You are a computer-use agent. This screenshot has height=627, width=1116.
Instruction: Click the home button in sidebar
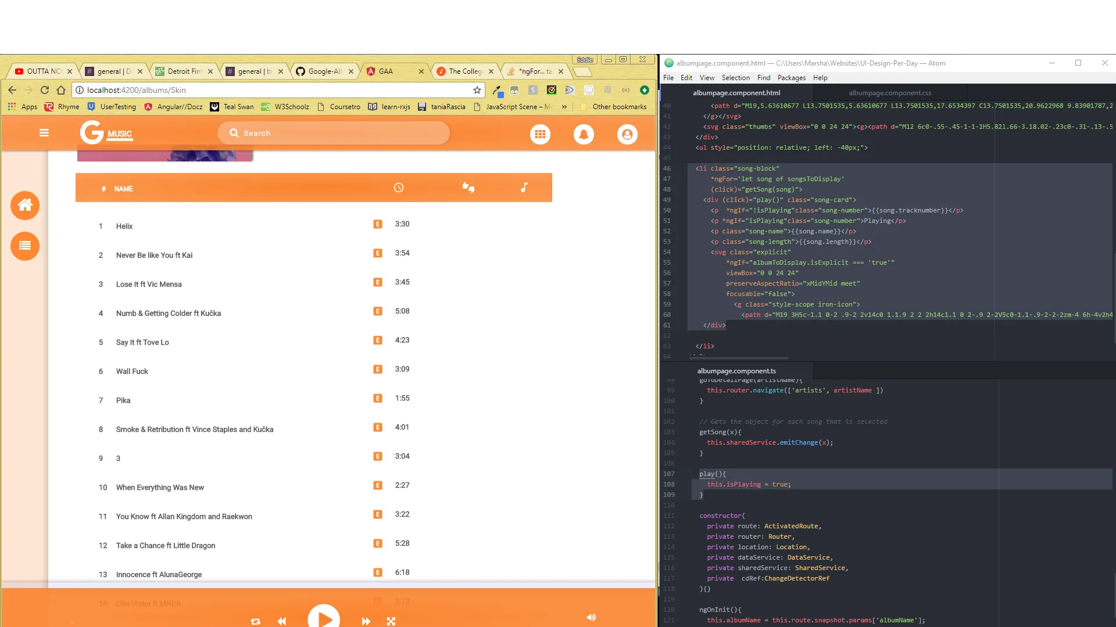tap(25, 205)
